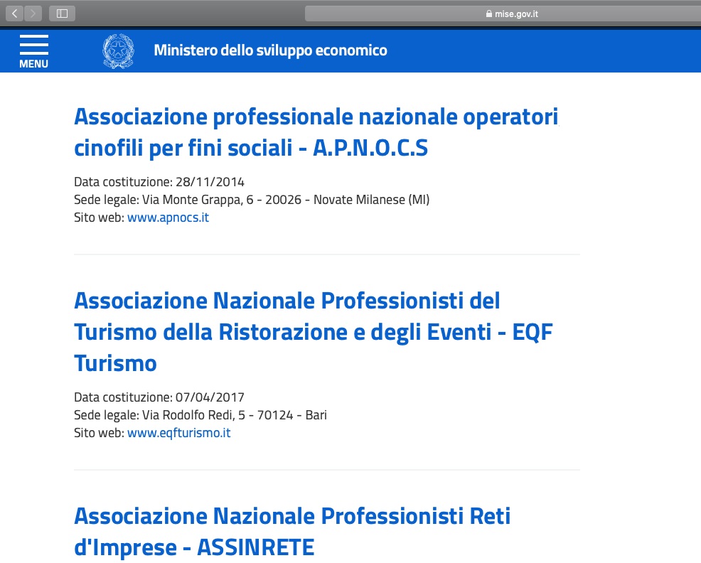Focus the mise.gov.it address bar
Viewport: 701px width, 563px height.
point(503,14)
